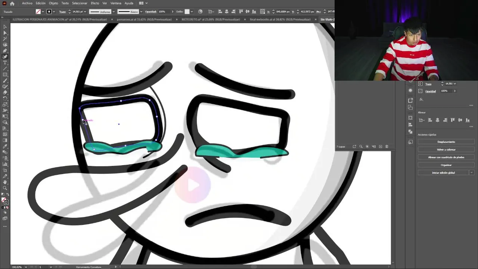
Task: Click the fx effects icon
Action: 421,99
